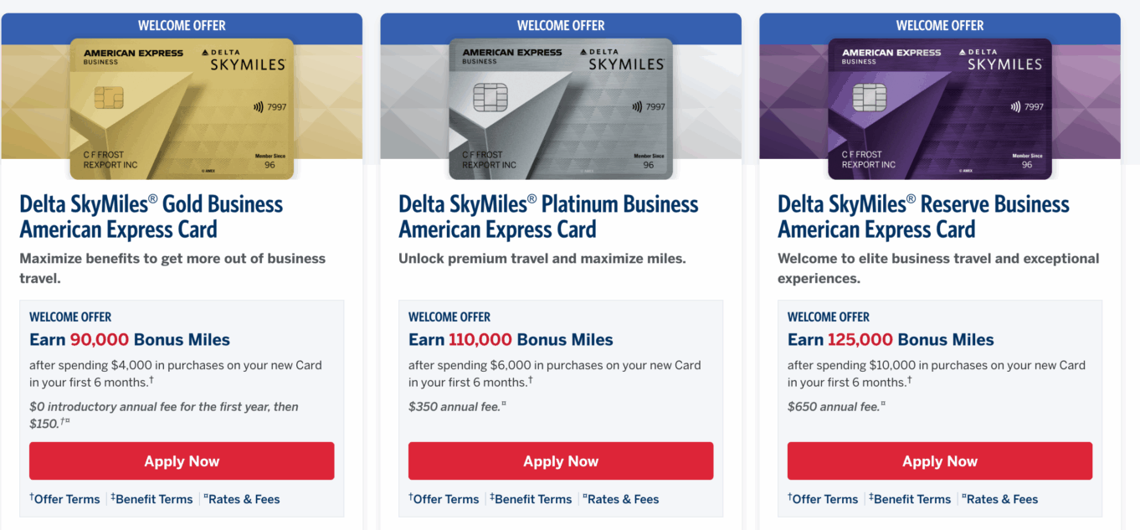This screenshot has width=1140, height=530.
Task: Apply Now for the Reserve Business Card
Action: pyautogui.click(x=940, y=461)
